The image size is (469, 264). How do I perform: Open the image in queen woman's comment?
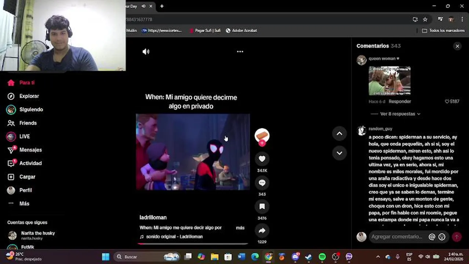(x=389, y=81)
